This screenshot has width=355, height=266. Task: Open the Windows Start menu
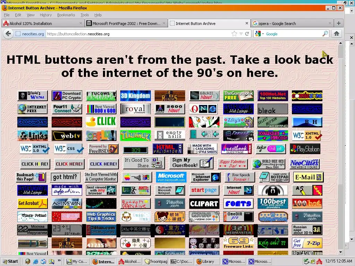click(x=10, y=261)
